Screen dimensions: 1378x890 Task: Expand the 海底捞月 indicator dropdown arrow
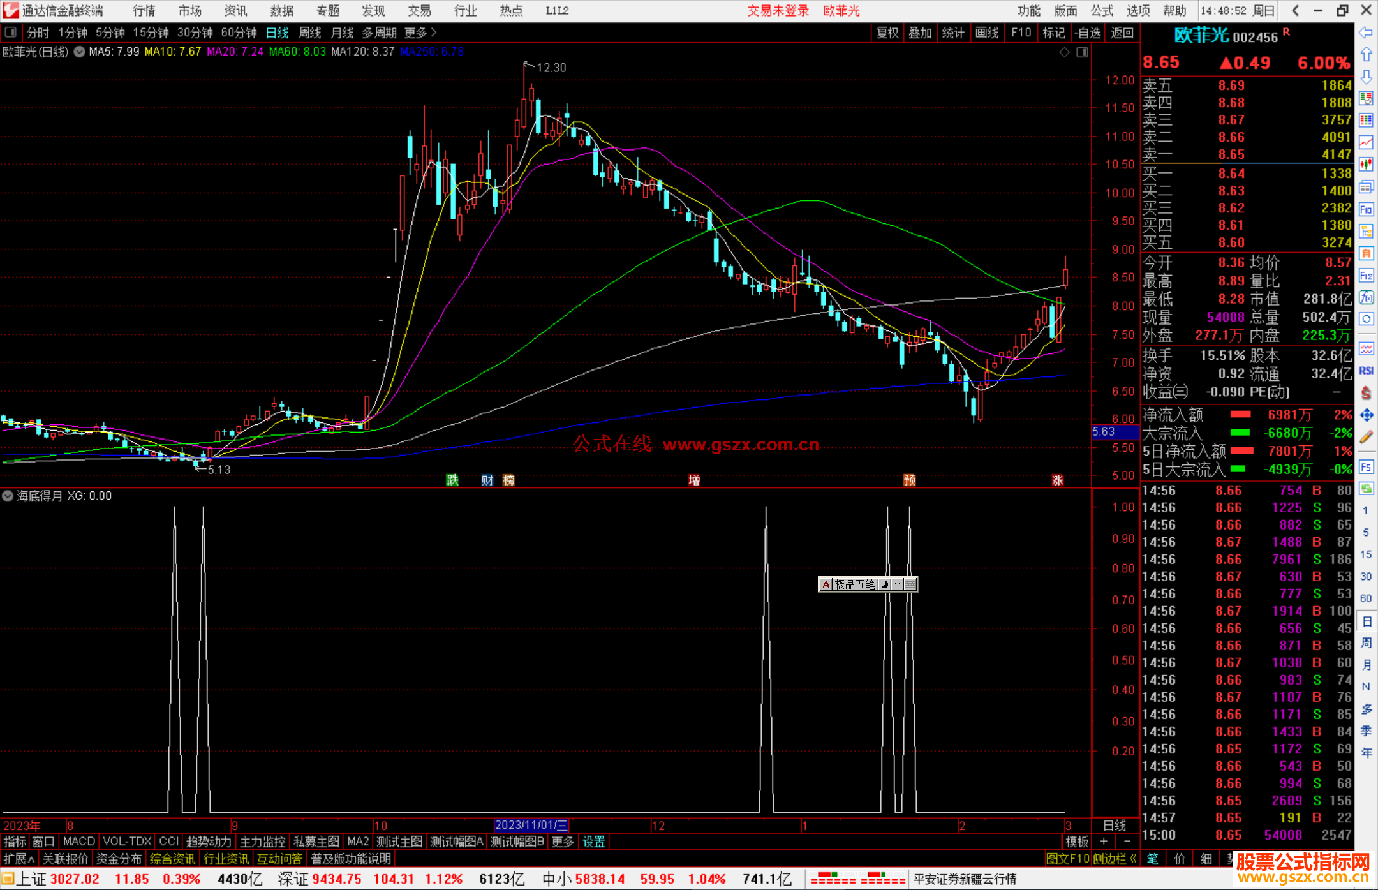(8, 496)
